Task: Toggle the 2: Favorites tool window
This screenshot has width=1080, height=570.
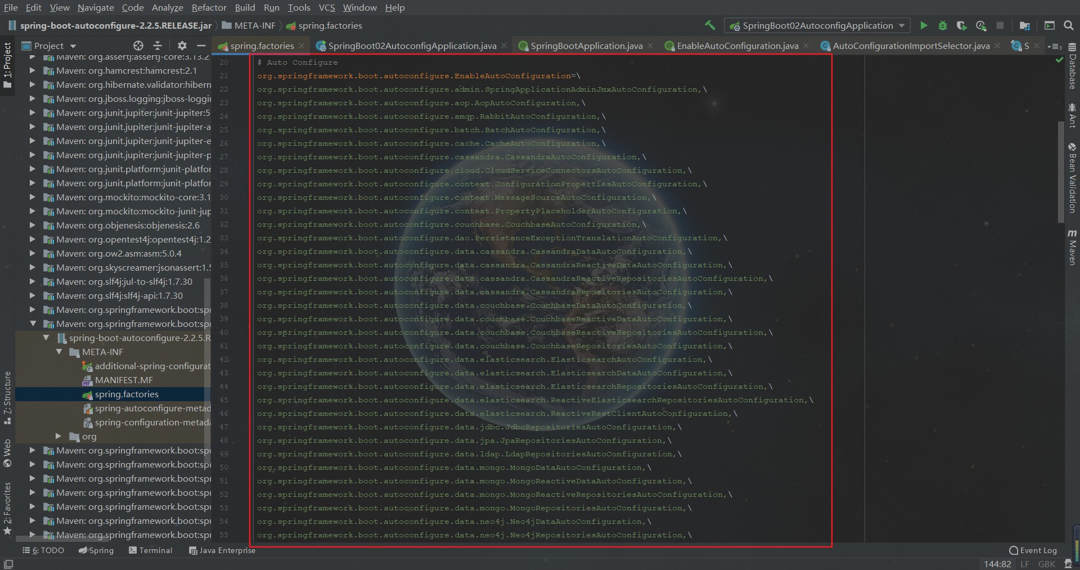Action: (7, 508)
